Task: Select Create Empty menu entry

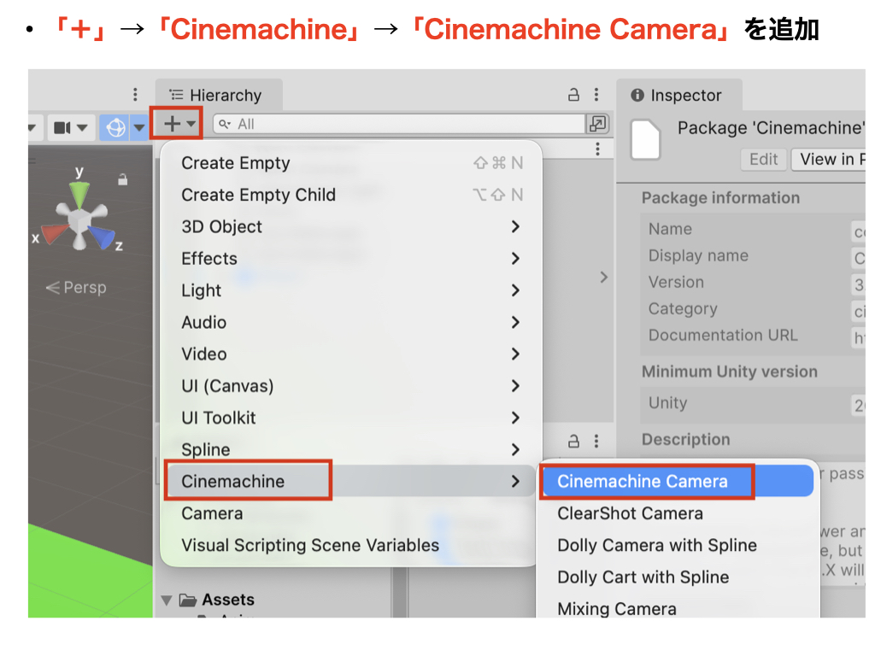Action: [351, 163]
